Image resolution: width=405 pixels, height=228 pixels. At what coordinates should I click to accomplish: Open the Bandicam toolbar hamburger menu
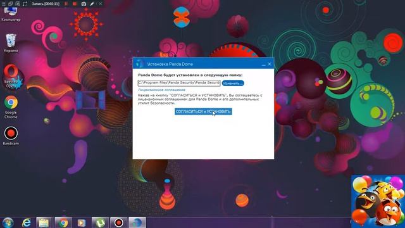tap(3, 4)
